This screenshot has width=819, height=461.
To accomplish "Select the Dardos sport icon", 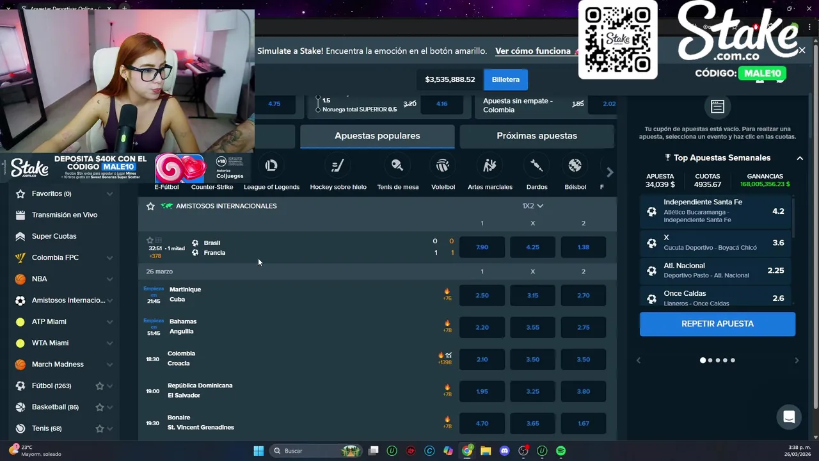I will (537, 166).
